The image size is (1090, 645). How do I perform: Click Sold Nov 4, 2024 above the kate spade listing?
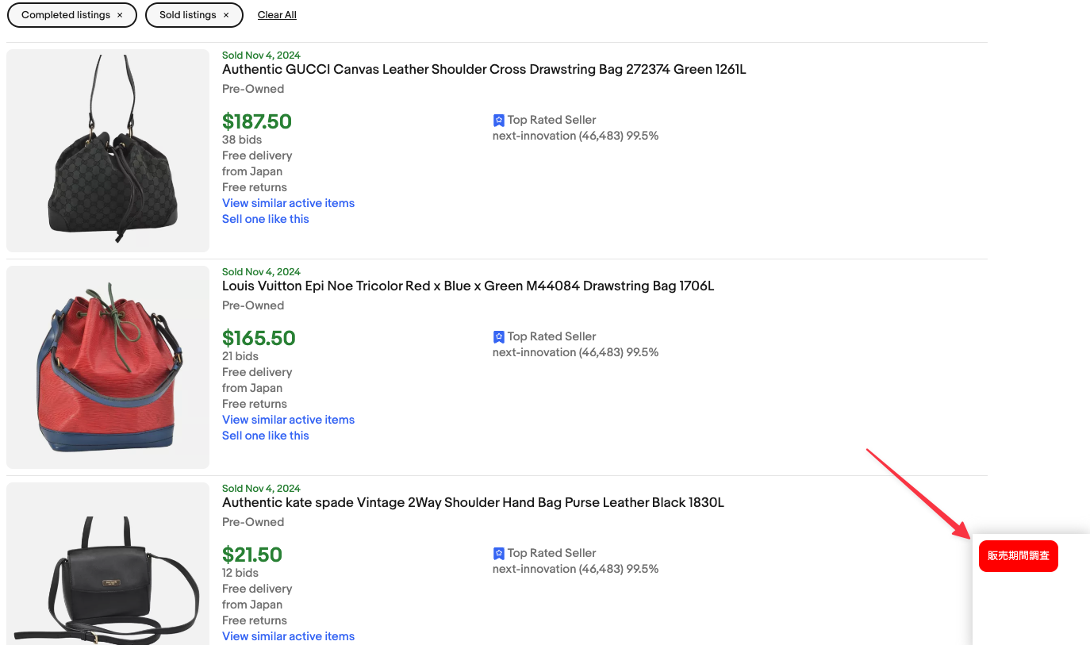(x=261, y=489)
